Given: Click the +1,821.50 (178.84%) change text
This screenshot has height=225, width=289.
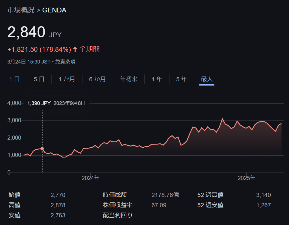Looking at the screenshot, I should [39, 49].
